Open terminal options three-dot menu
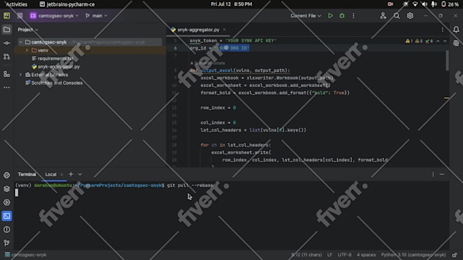463x260 pixels. tap(433, 174)
